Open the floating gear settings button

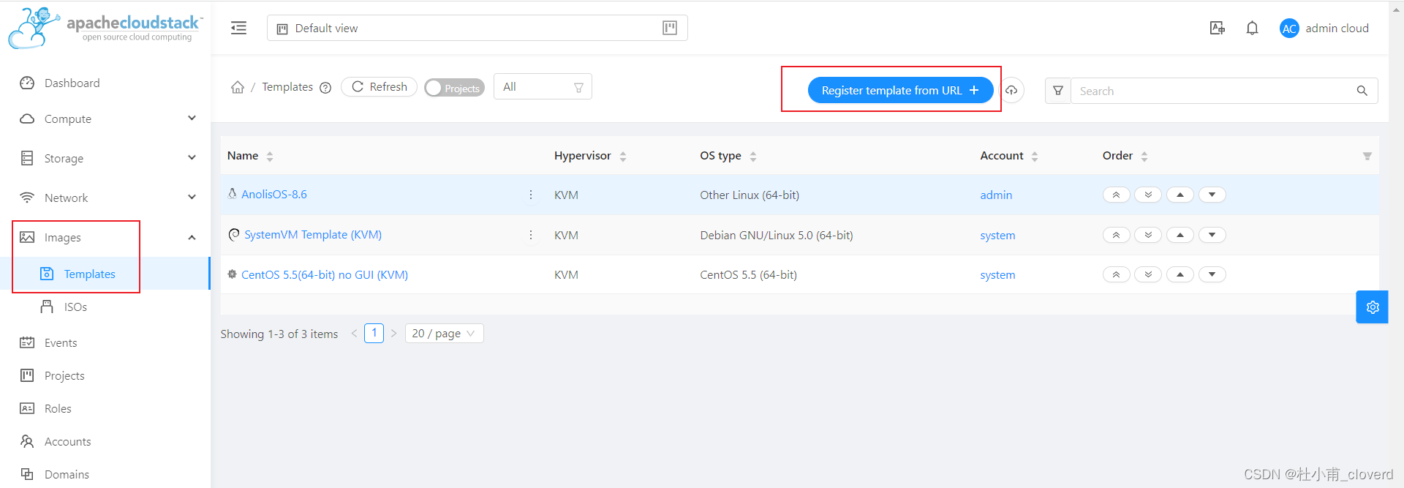(1372, 307)
